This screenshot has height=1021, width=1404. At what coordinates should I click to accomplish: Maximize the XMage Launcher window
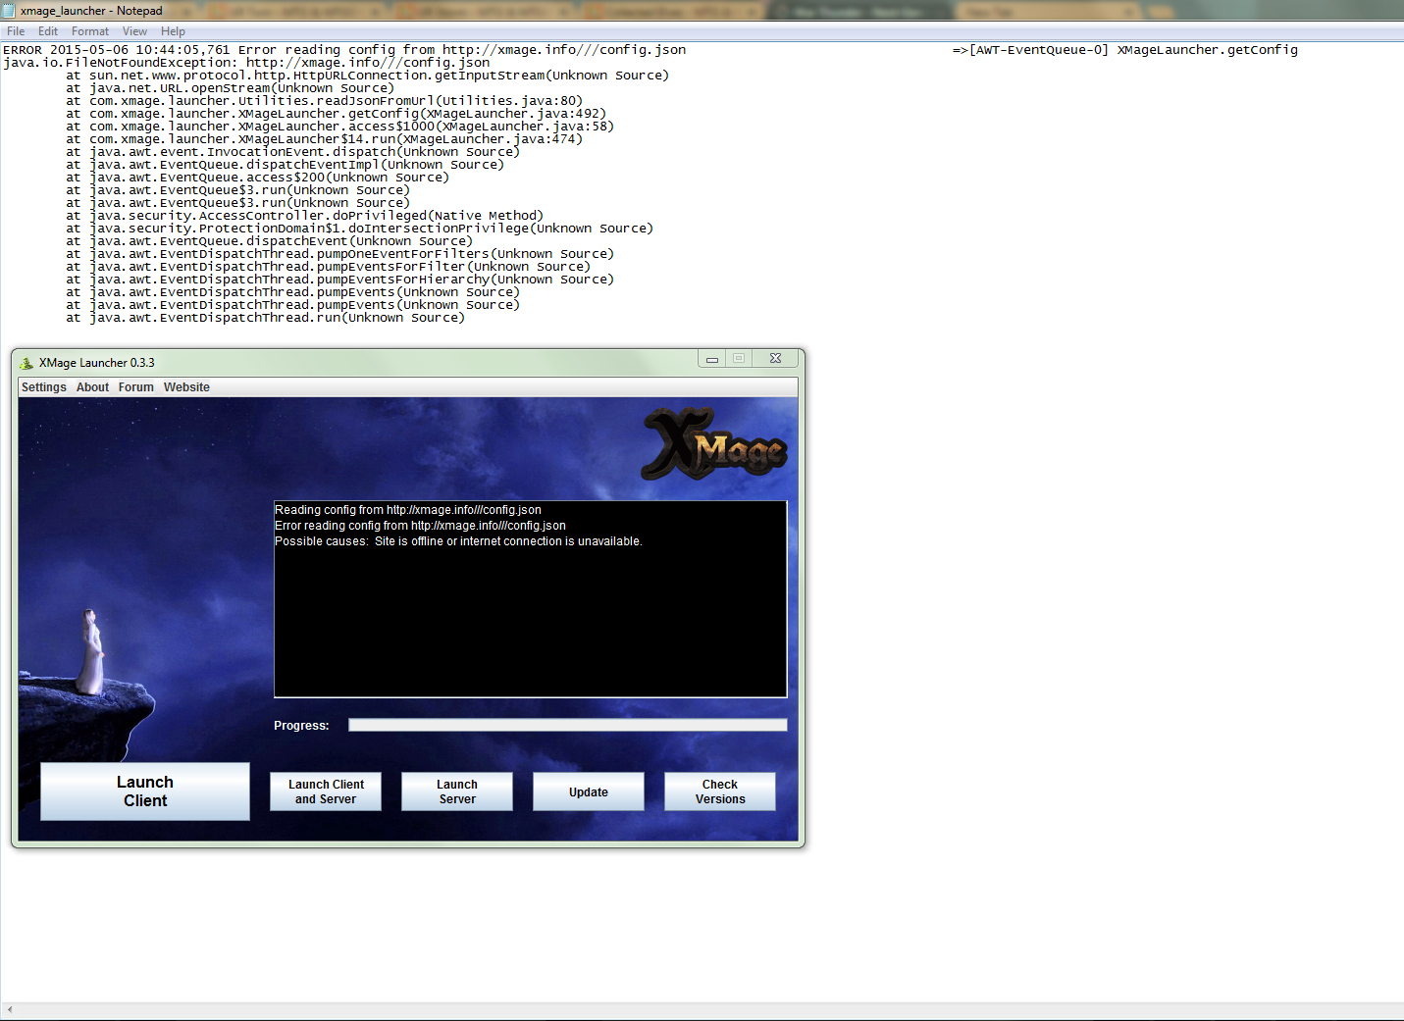pos(739,359)
